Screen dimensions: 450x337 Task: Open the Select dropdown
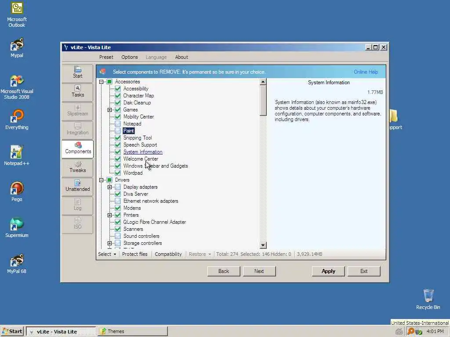click(x=107, y=254)
